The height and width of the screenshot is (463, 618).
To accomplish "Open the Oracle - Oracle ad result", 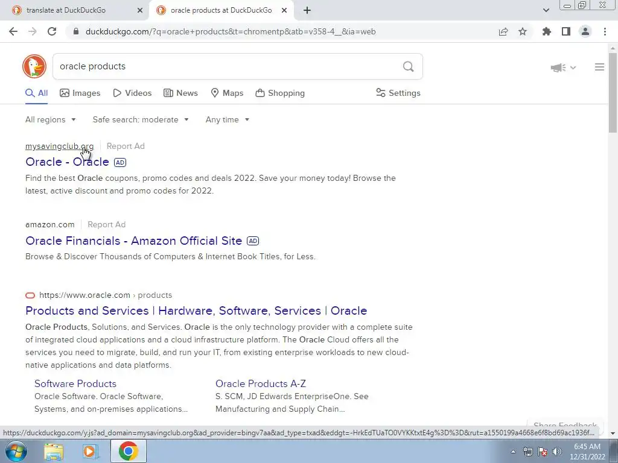I will pyautogui.click(x=67, y=162).
